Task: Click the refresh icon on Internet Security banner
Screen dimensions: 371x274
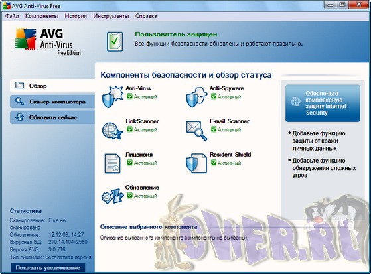Action: pos(295,102)
